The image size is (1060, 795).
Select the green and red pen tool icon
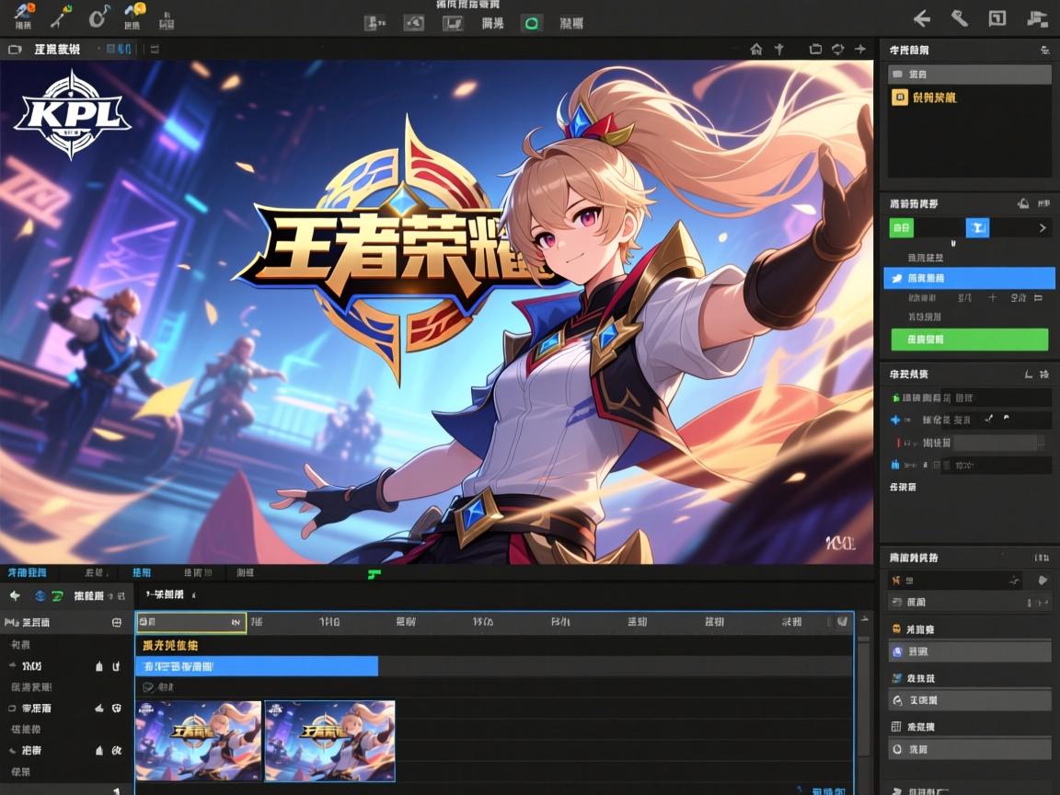click(x=61, y=16)
